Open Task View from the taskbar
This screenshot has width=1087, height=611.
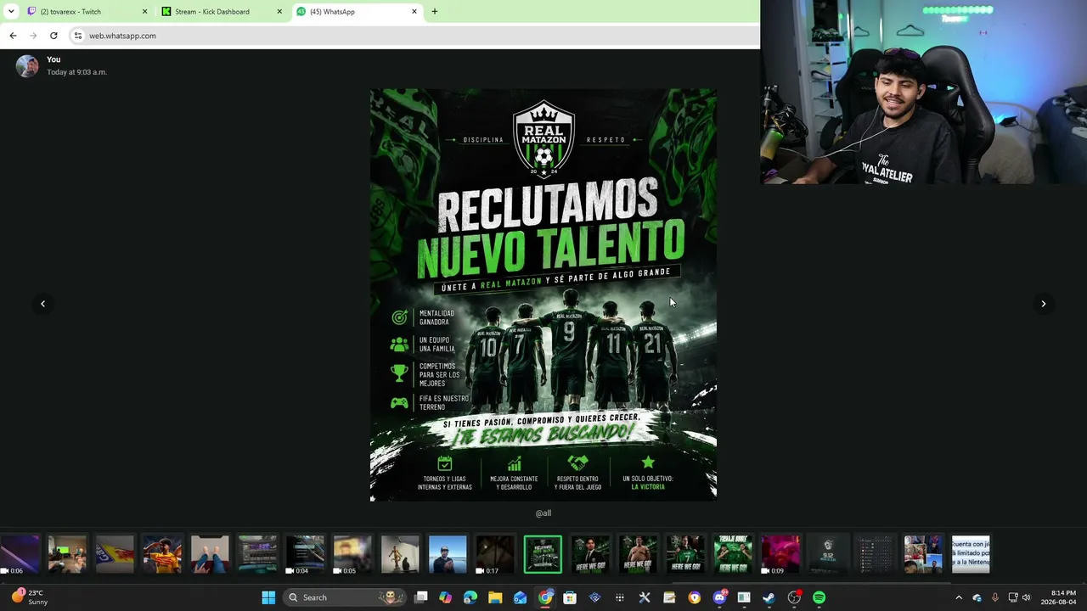coord(421,597)
